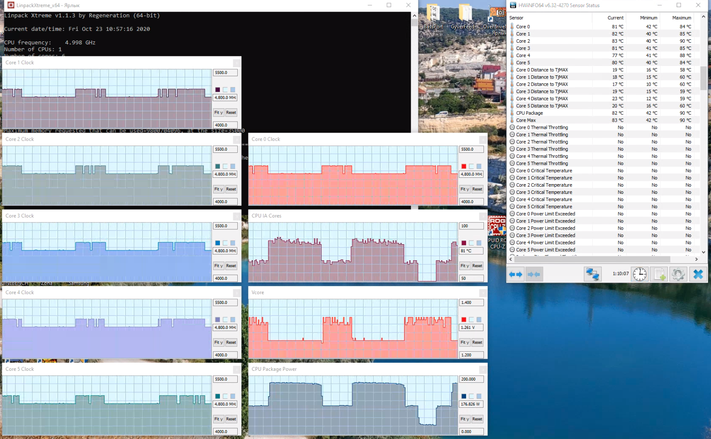Close the Core 3 Clock graph window
The height and width of the screenshot is (439, 711).
[x=237, y=216]
